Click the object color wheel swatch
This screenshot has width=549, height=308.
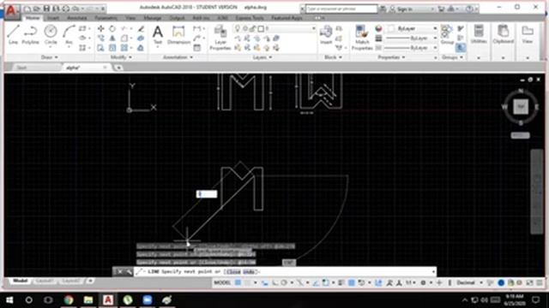click(x=378, y=28)
